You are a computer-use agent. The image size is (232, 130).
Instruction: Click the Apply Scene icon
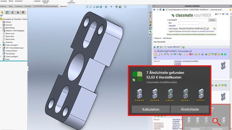[120, 7]
